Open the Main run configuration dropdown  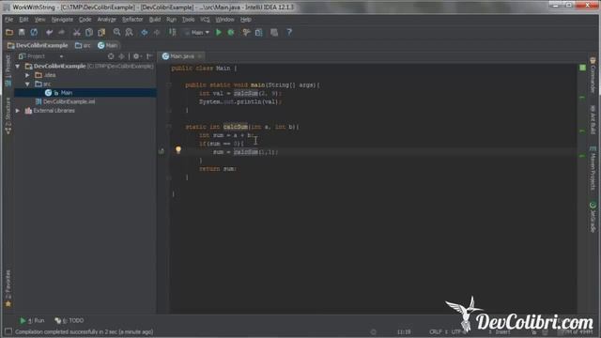(197, 33)
